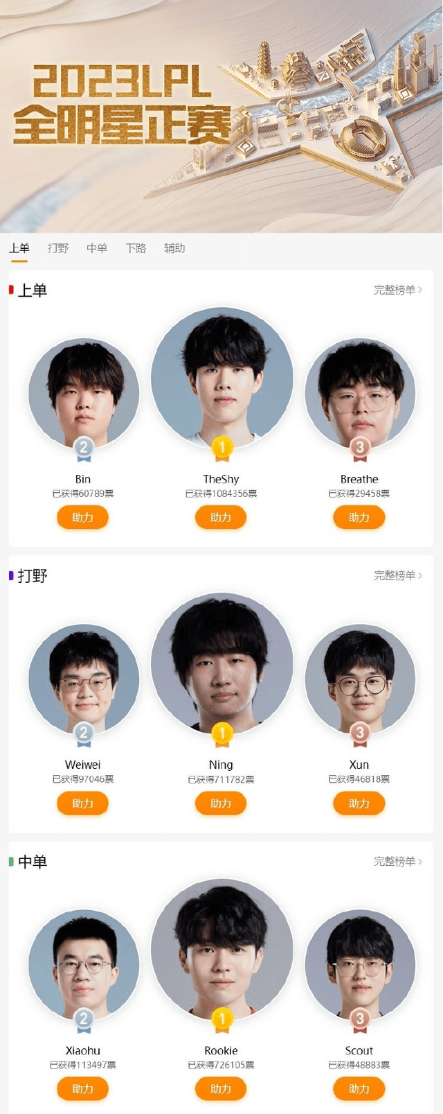The image size is (443, 1114).
Task: Expand full ranking for 上单 section
Action: pos(398,290)
